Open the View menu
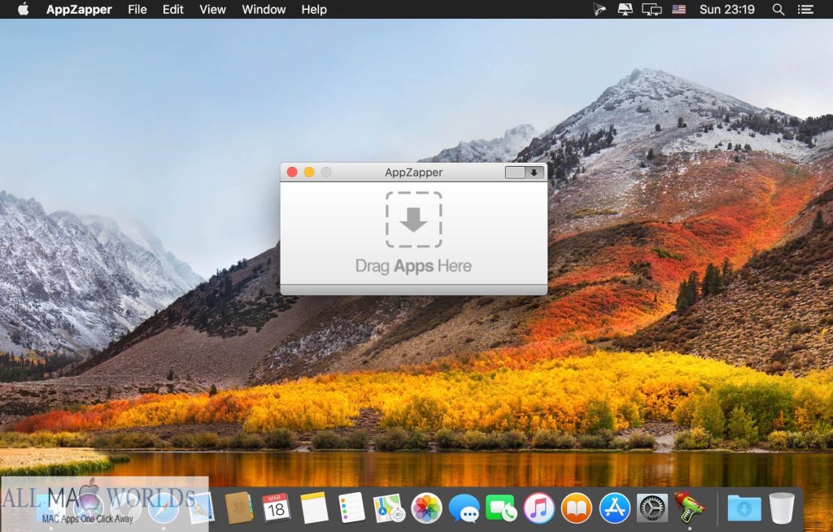Screen dimensions: 833x532 212,9
